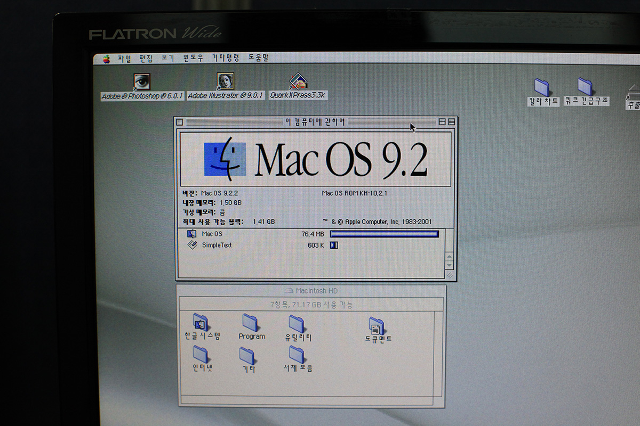Select the Adobe Illustrator 9.0.1 icon
640x426 pixels.
(225, 81)
